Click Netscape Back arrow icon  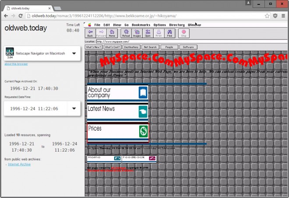(x=90, y=33)
